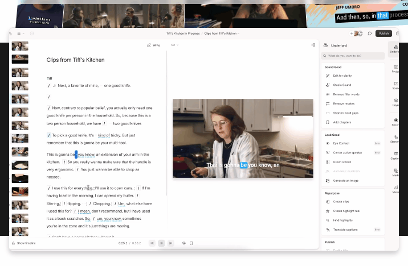Open Tiff's Kitchen In Progress breadcrumb
This screenshot has height=266, width=408.
(183, 34)
